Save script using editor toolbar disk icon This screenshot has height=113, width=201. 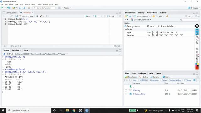pos(16,16)
